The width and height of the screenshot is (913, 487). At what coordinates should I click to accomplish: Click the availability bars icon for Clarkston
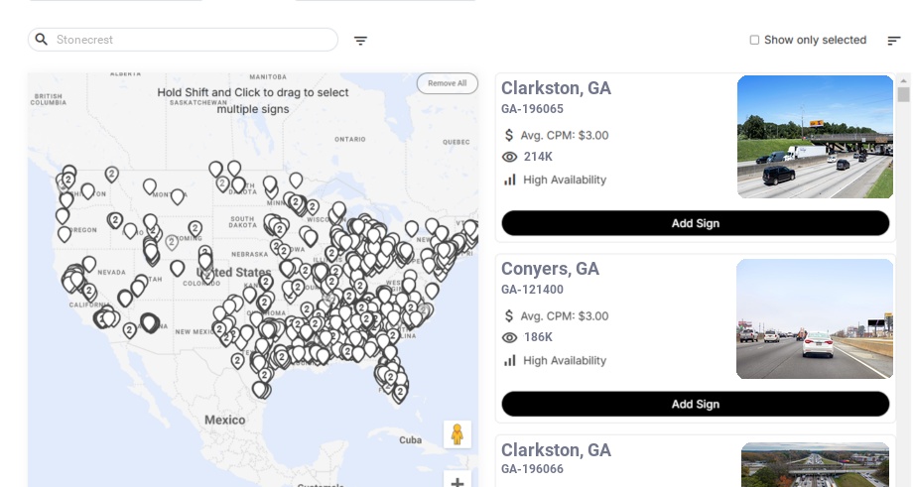509,180
